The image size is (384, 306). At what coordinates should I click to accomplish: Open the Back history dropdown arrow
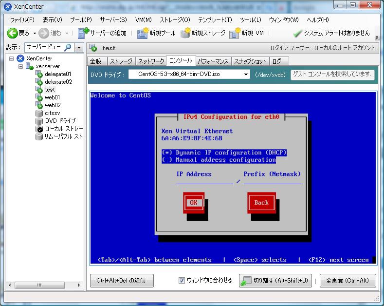coord(35,33)
